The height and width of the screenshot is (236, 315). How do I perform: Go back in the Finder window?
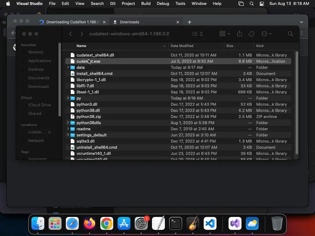70,34
